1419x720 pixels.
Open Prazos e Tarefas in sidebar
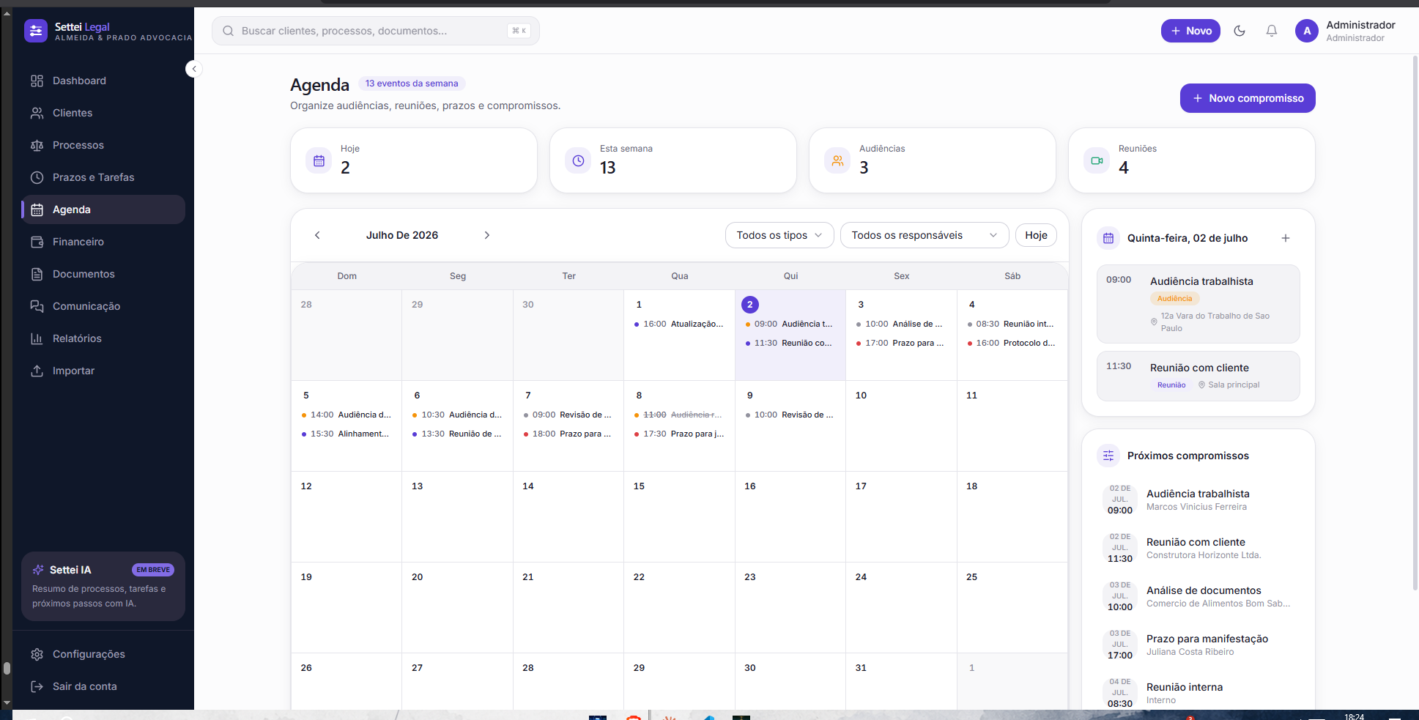point(103,177)
